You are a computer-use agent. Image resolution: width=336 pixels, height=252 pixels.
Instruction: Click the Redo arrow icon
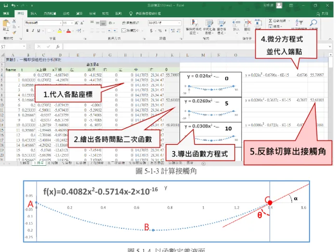(23, 5)
